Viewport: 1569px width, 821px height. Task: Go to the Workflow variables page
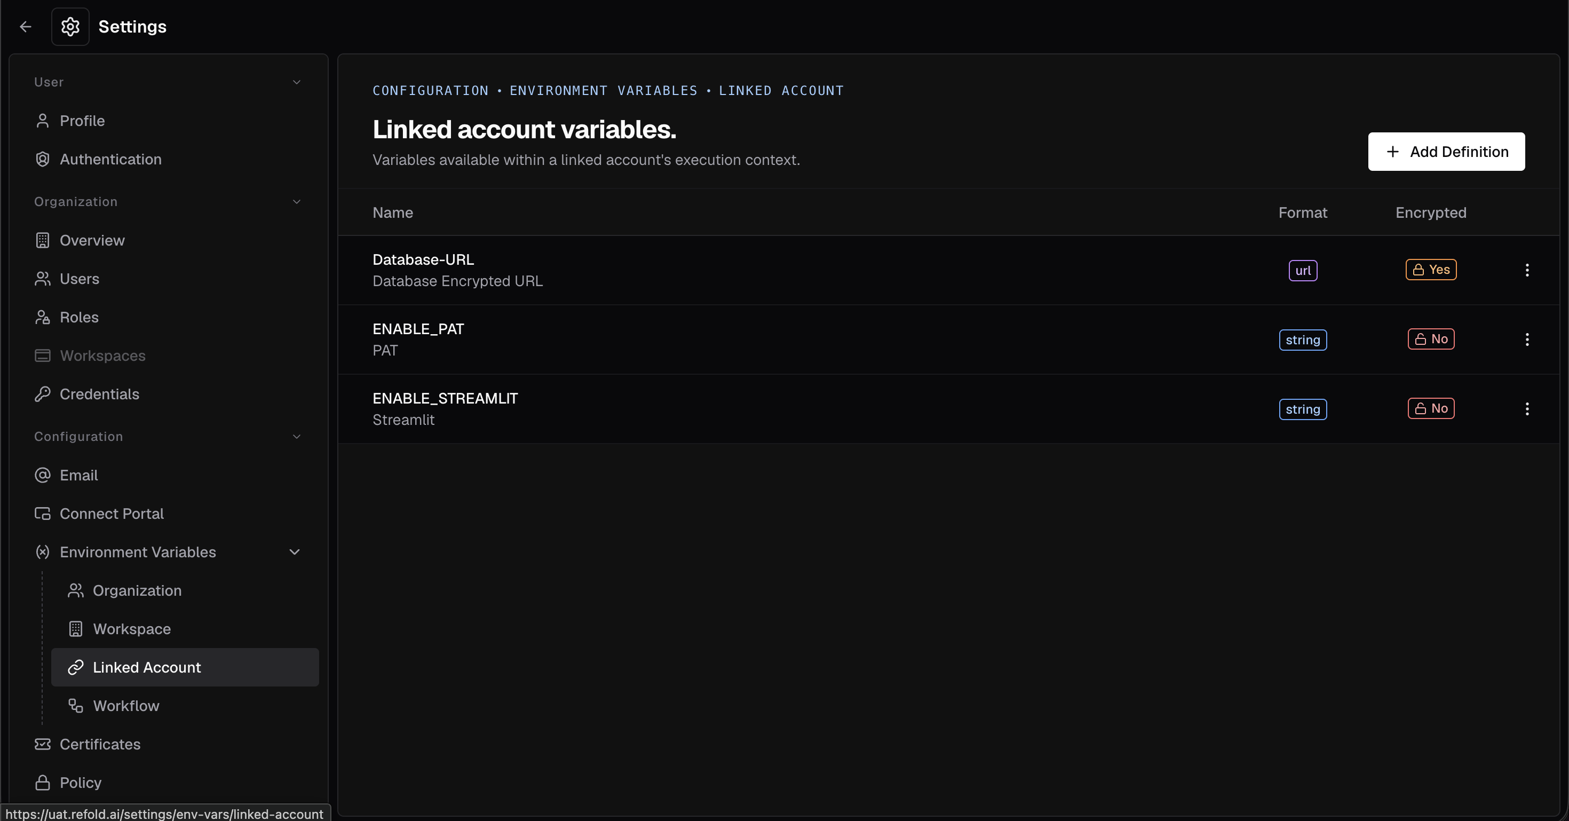(x=185, y=705)
